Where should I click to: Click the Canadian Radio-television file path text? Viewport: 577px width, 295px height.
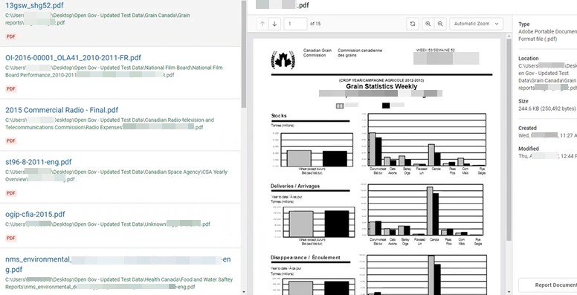[109, 123]
